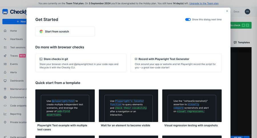Image resolution: width=257 pixels, height=138 pixels.
Task: Click the green create check button
Action: pos(241,25)
